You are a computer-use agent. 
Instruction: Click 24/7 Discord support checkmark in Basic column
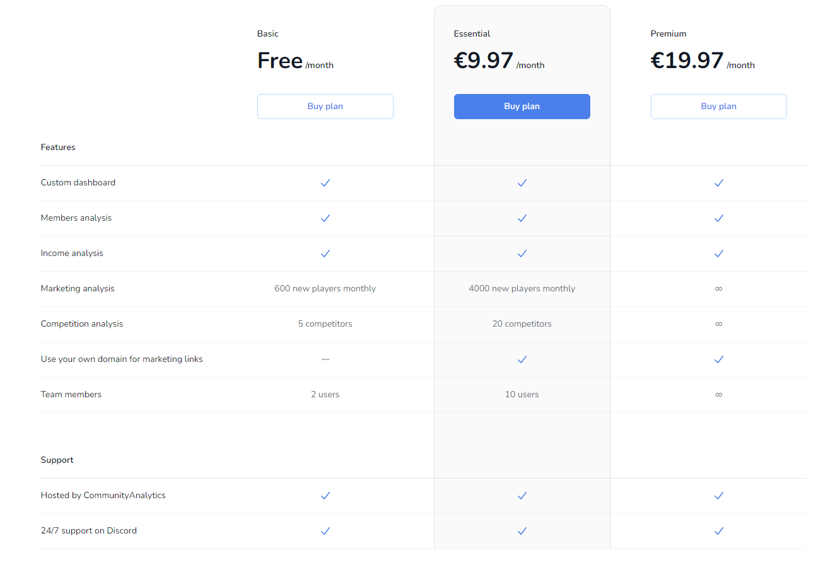coord(325,531)
